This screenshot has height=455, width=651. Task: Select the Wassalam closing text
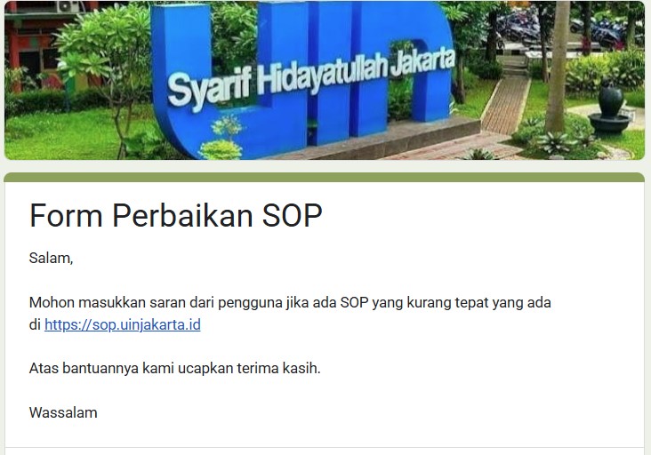[x=63, y=412]
